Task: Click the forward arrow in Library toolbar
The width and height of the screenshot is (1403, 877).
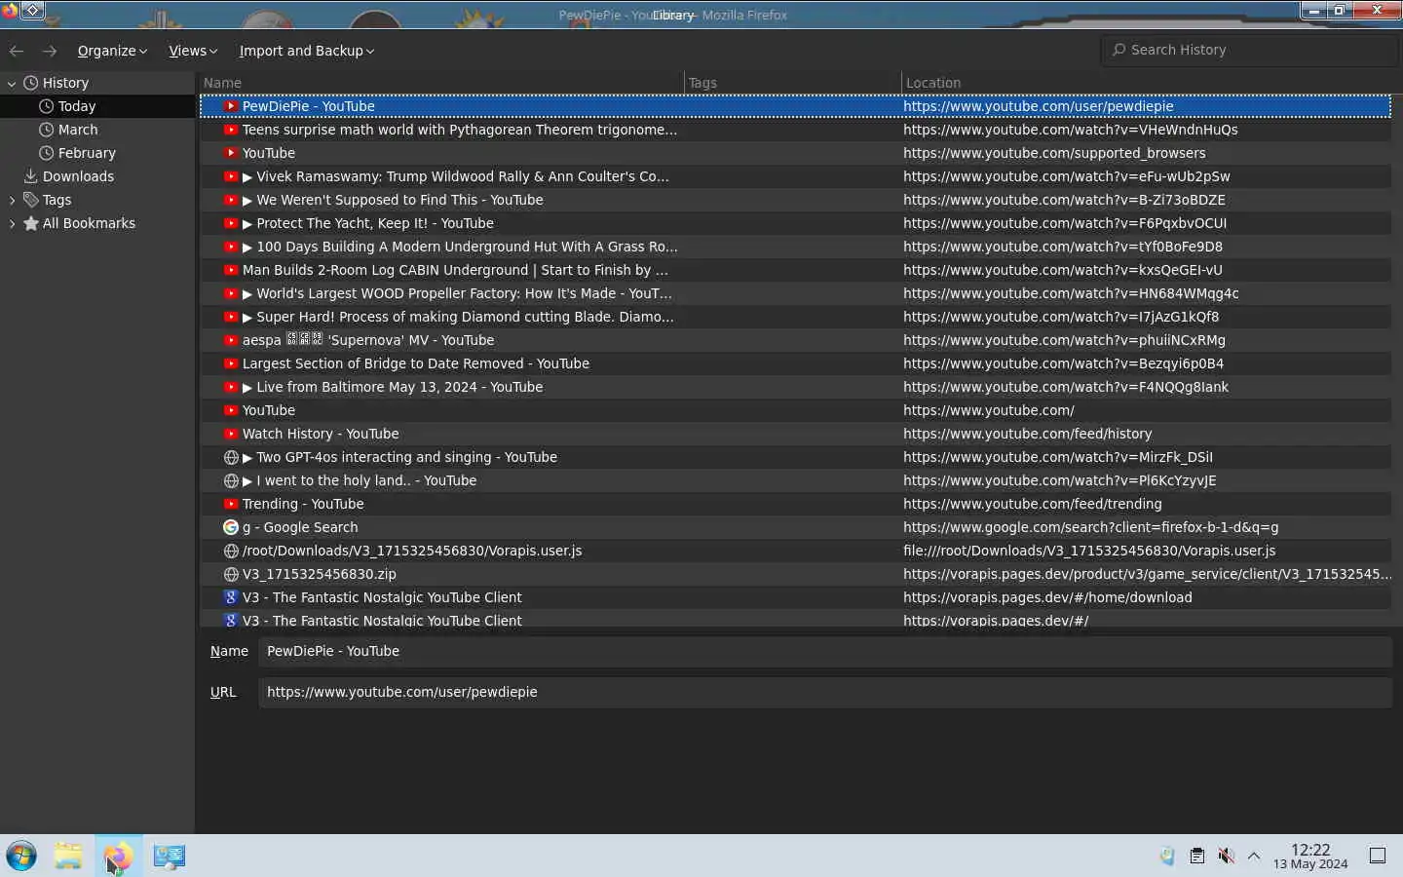Action: pos(50,51)
